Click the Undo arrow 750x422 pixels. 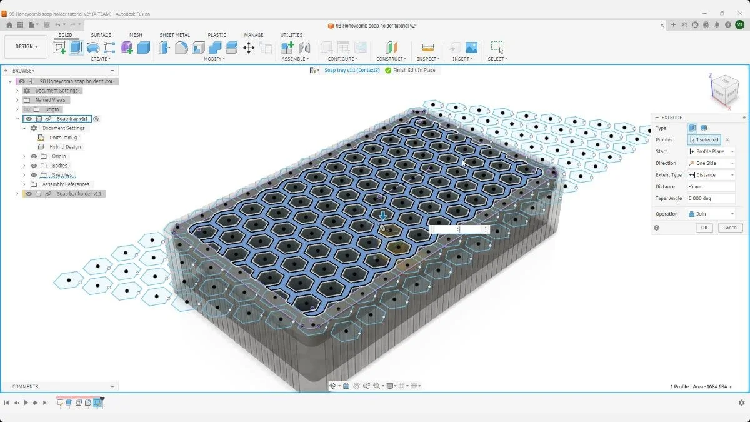pyautogui.click(x=57, y=24)
